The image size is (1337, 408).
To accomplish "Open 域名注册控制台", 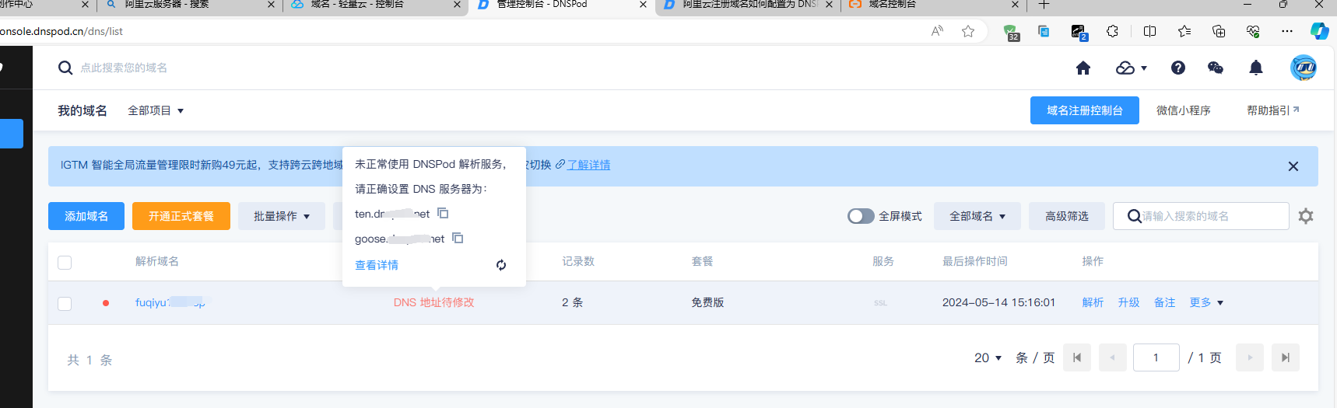I will (1085, 110).
